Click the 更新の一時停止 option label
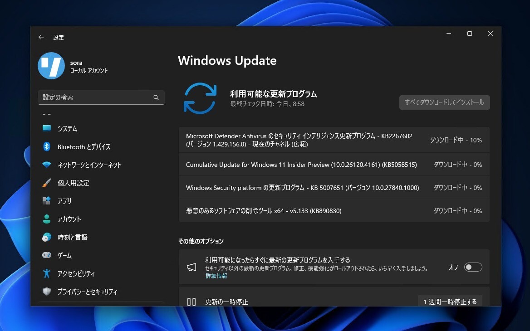 (226, 302)
